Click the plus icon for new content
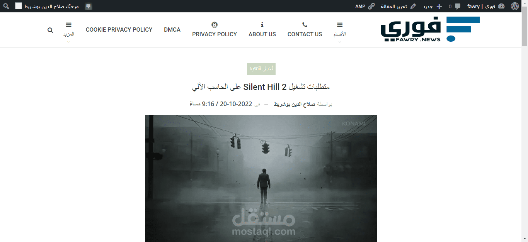 pyautogui.click(x=439, y=6)
